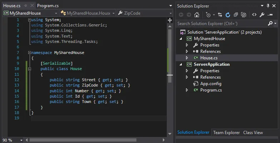Click the editor scrollbar down arrow
This screenshot has width=280, height=143.
[170, 134]
